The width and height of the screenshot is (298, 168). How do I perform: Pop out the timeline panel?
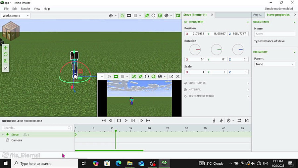[247, 121]
